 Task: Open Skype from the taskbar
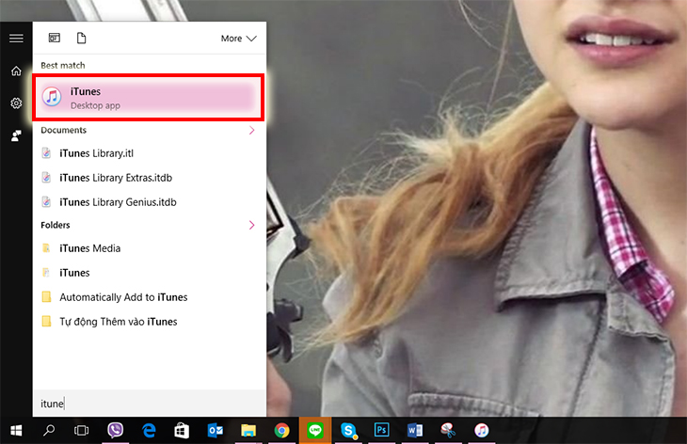coord(348,431)
